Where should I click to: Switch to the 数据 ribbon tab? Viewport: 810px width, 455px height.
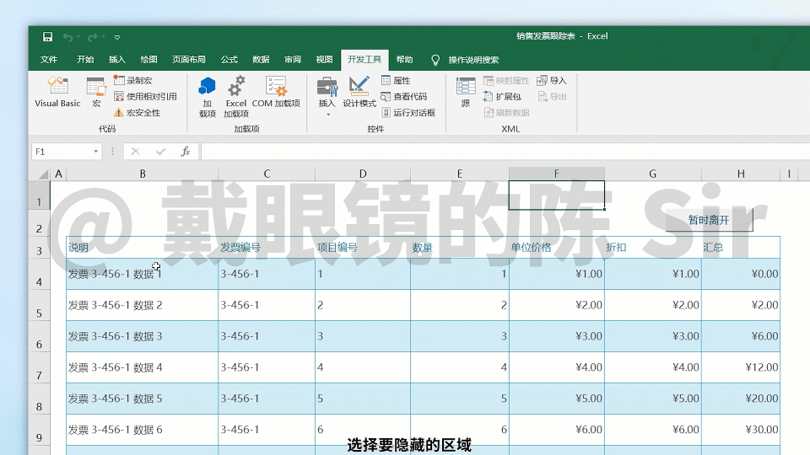click(x=261, y=59)
